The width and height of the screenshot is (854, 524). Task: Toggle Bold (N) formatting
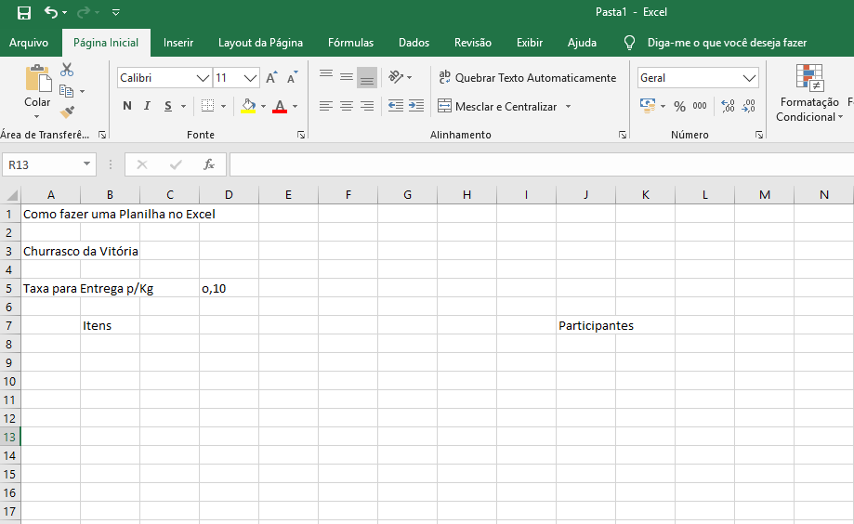coord(127,106)
